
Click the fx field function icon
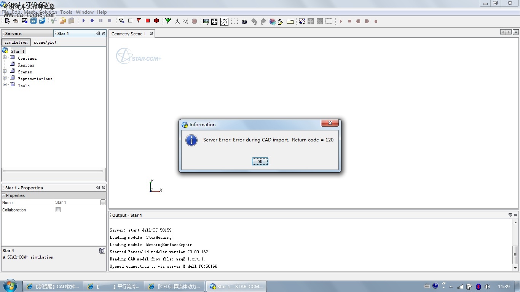coord(281,22)
